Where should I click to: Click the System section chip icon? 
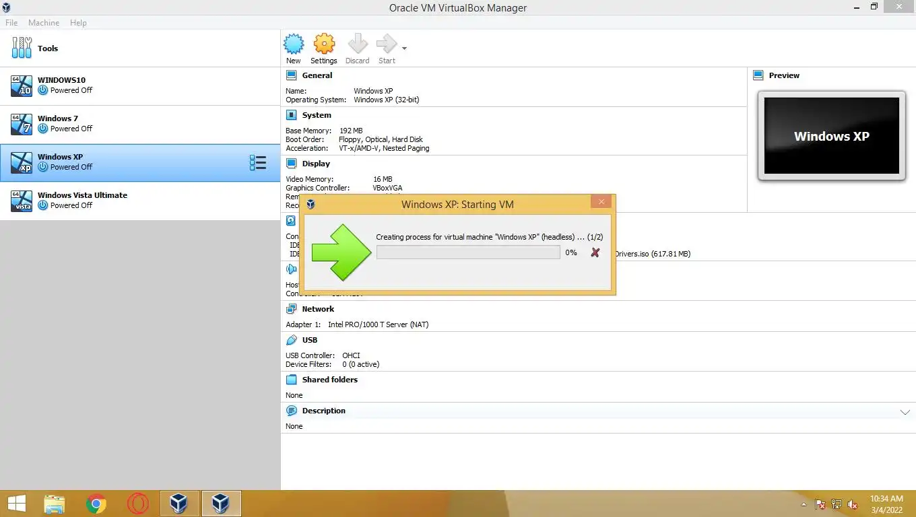[292, 115]
